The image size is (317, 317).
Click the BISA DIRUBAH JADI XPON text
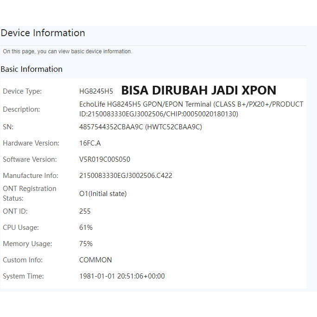click(x=198, y=90)
